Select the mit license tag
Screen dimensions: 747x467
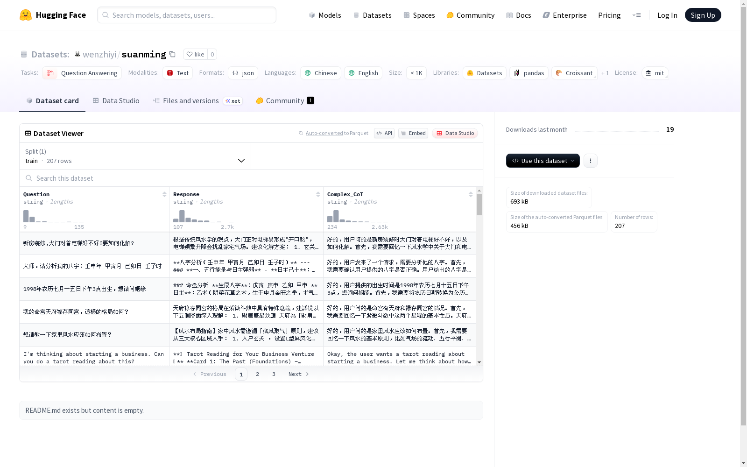pyautogui.click(x=655, y=73)
